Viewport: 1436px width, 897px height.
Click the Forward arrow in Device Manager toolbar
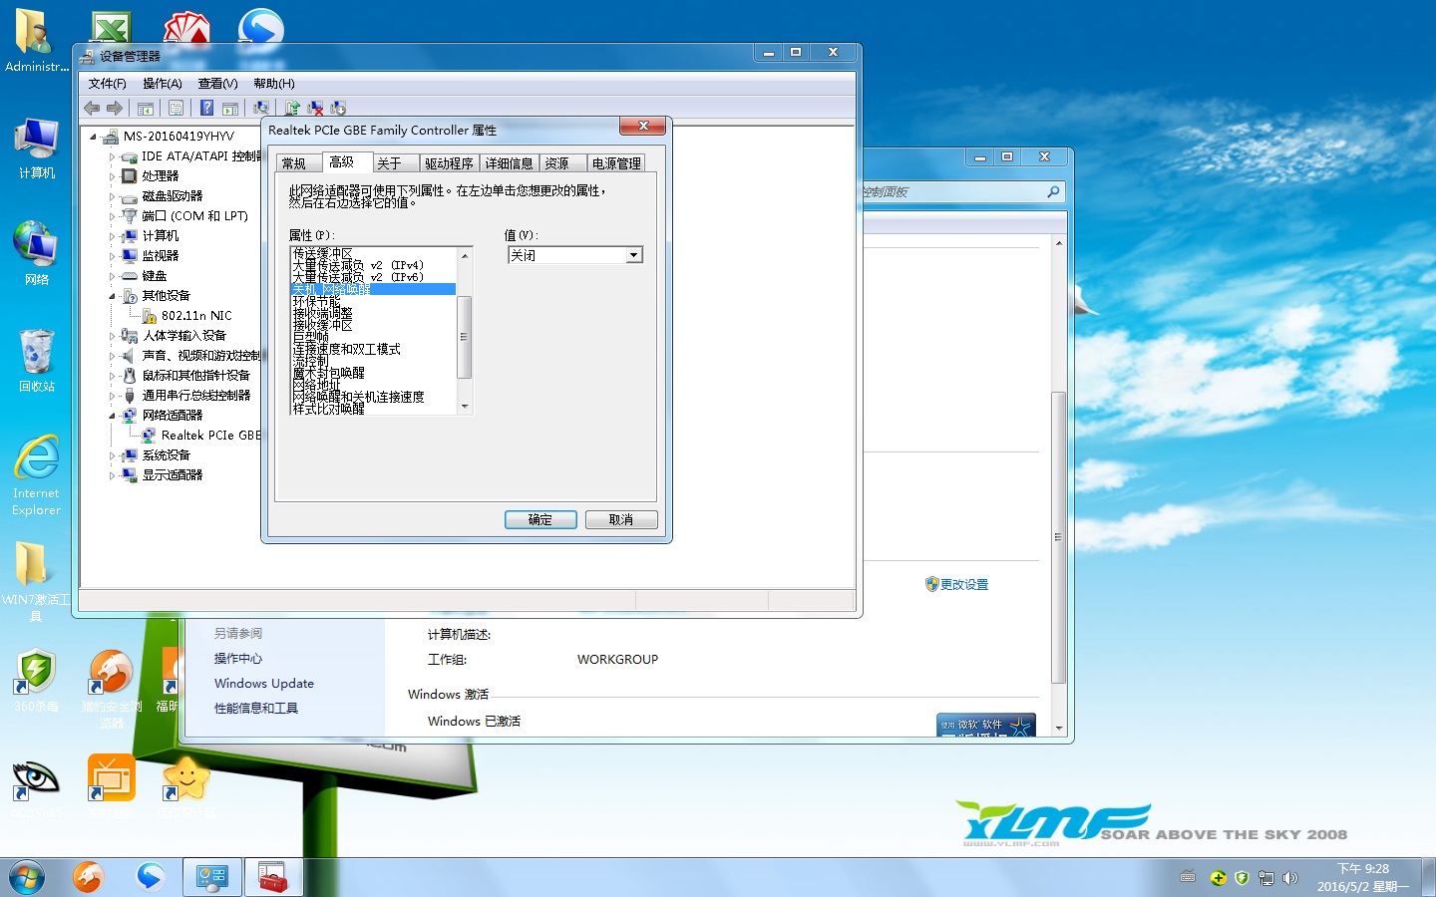[115, 108]
